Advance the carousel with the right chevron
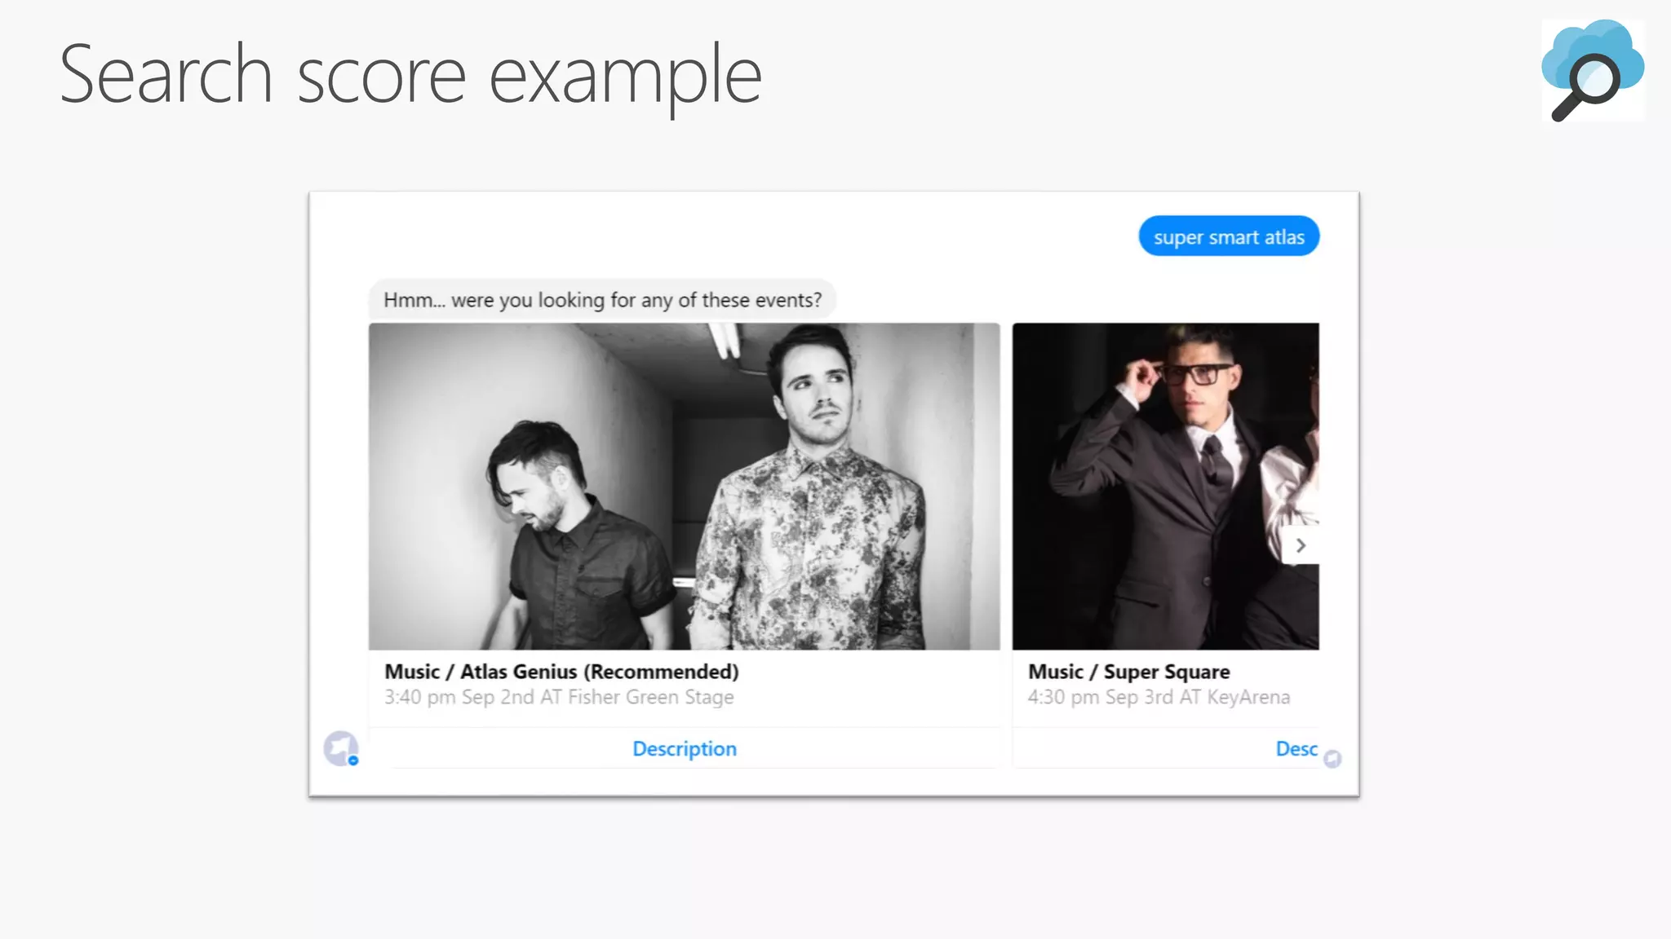The width and height of the screenshot is (1671, 939). point(1301,545)
